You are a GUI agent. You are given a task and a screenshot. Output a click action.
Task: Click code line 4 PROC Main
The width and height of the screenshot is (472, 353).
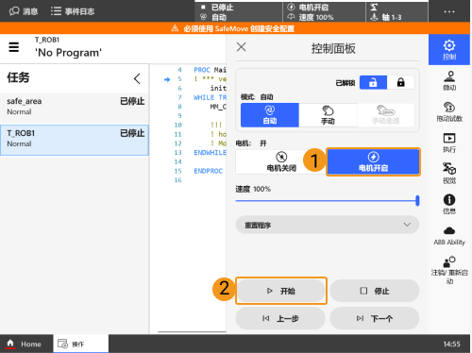[x=210, y=70]
